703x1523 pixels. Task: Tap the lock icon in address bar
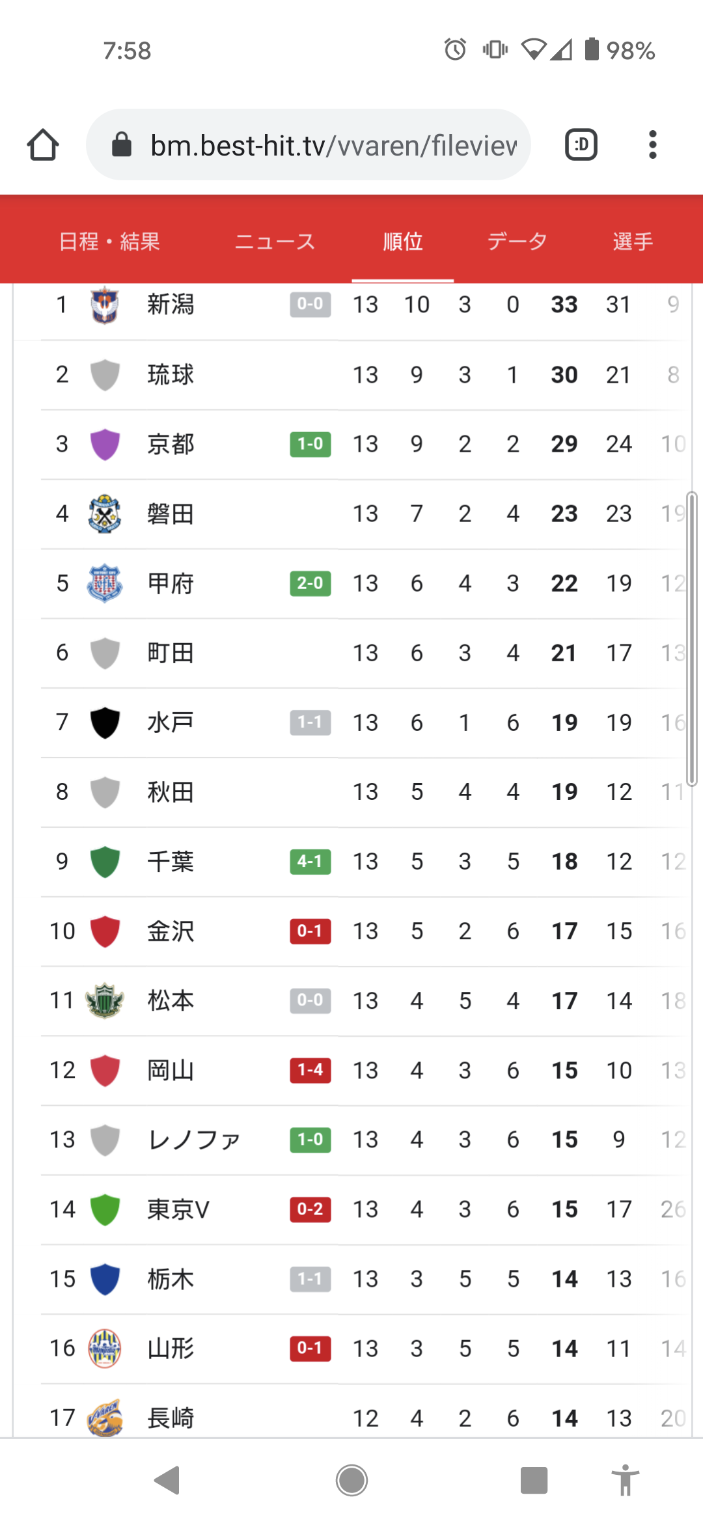(x=122, y=144)
